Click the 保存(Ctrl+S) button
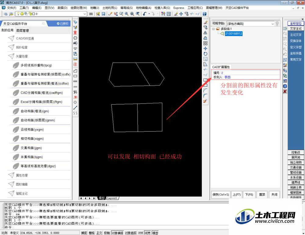305x235 pixels. [x=221, y=194]
